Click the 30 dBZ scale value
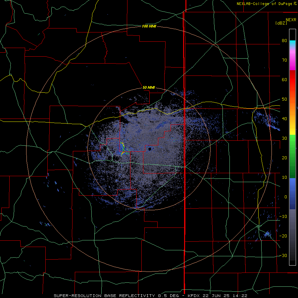This screenshot has height=298, width=298. (284, 138)
